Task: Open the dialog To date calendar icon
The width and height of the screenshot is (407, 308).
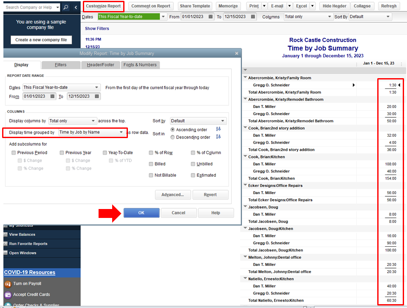Action: click(97, 96)
